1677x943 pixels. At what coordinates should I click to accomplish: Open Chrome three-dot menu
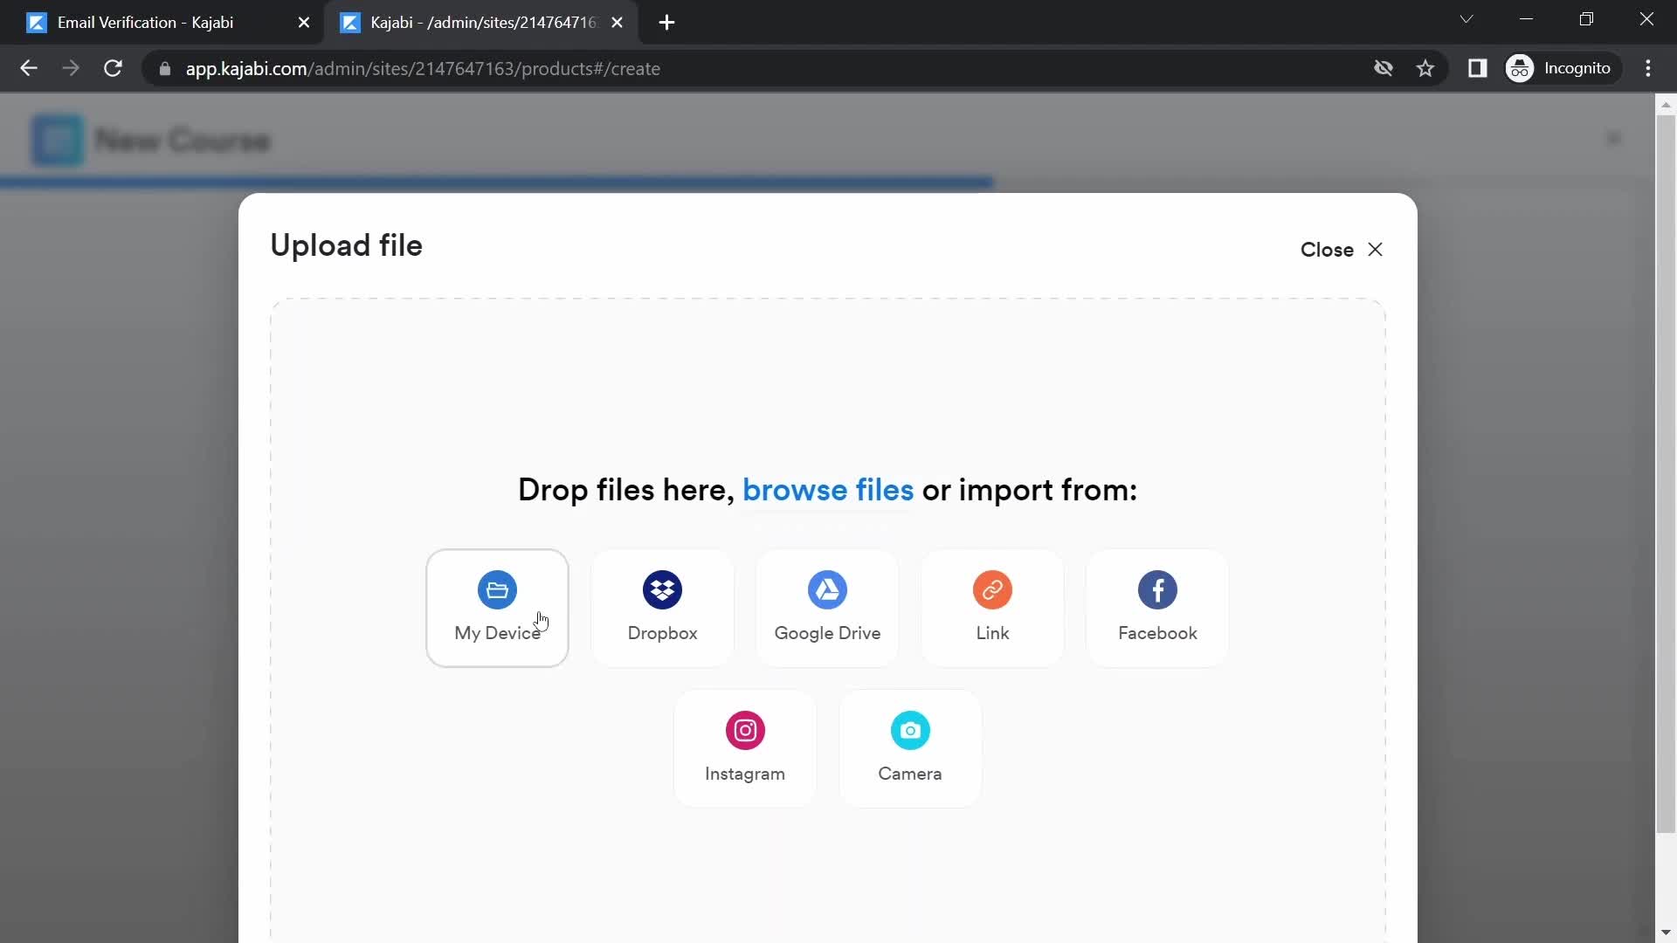point(1648,68)
